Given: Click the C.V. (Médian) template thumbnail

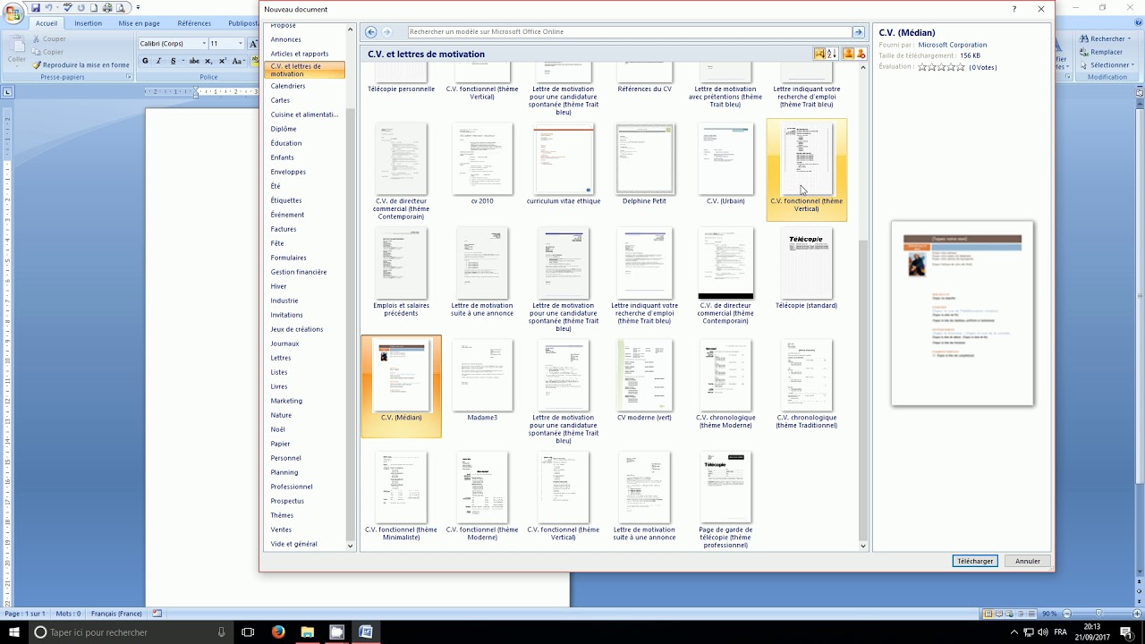Looking at the screenshot, I should click(401, 386).
